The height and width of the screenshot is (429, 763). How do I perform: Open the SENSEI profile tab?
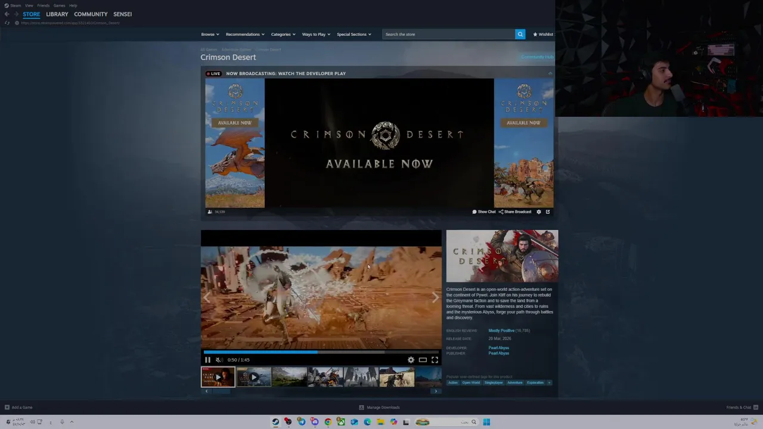point(123,14)
